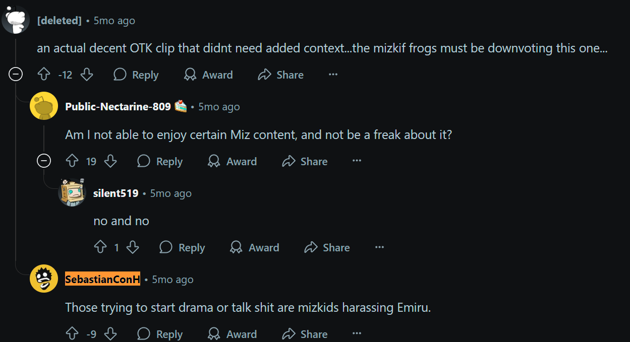Upvote the deleted user's OTK clip comment
Image resolution: width=630 pixels, height=342 pixels.
pos(44,75)
